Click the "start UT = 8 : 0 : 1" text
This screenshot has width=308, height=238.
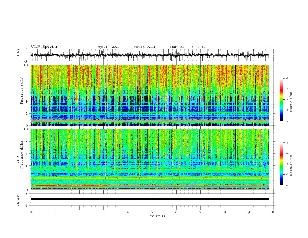pyautogui.click(x=188, y=47)
